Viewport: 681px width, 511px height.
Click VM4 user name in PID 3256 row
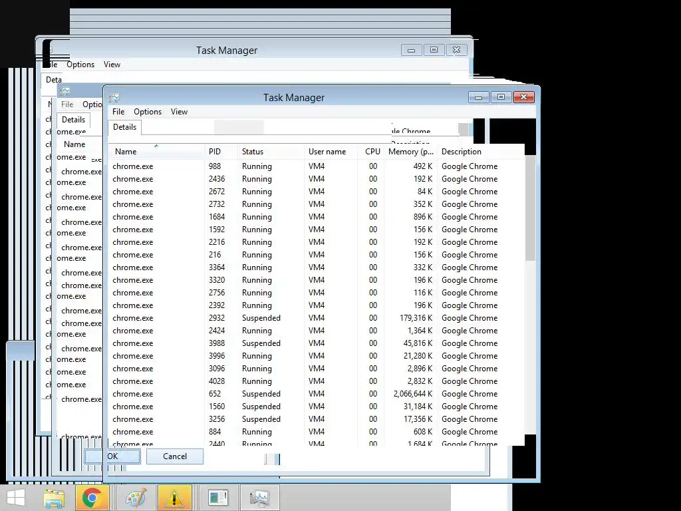316,419
